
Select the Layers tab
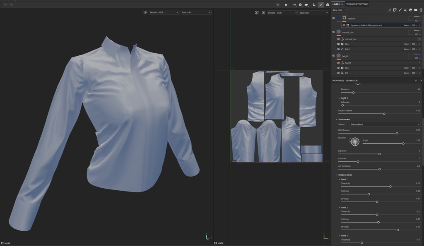click(336, 4)
